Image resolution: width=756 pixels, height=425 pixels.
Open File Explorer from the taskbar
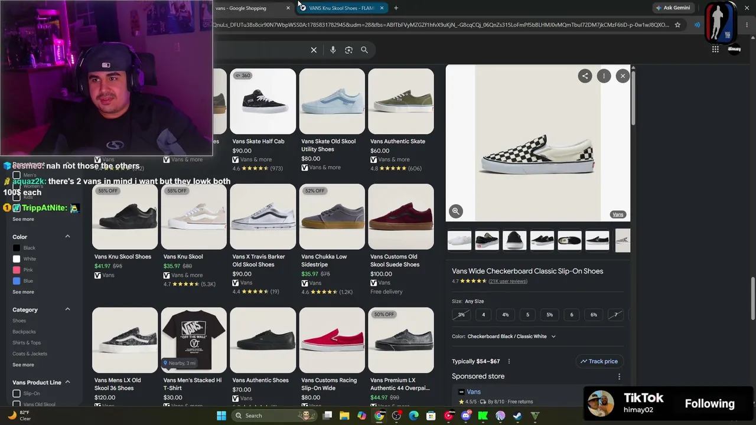tap(344, 416)
